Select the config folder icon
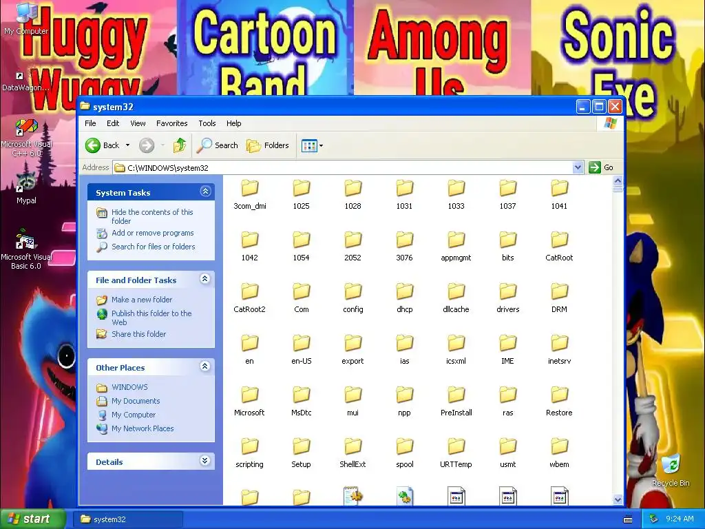The height and width of the screenshot is (529, 705). pos(353,292)
